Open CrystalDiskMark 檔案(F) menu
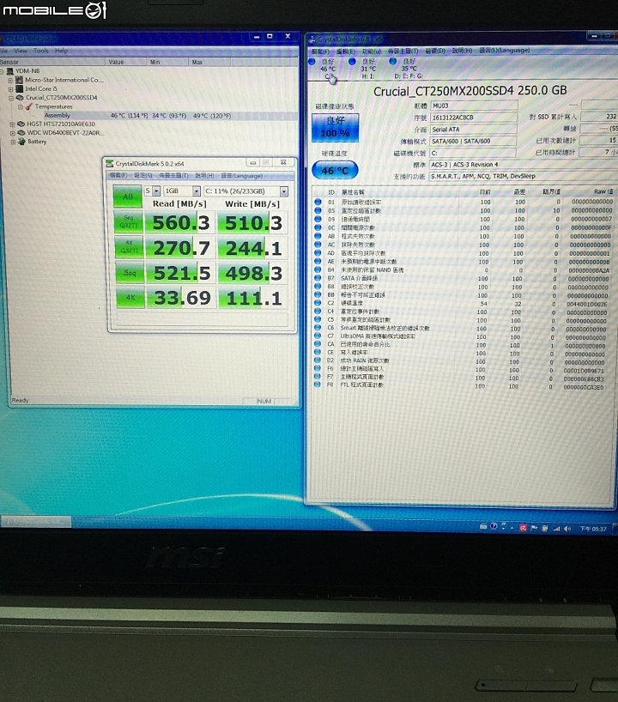 click(118, 175)
